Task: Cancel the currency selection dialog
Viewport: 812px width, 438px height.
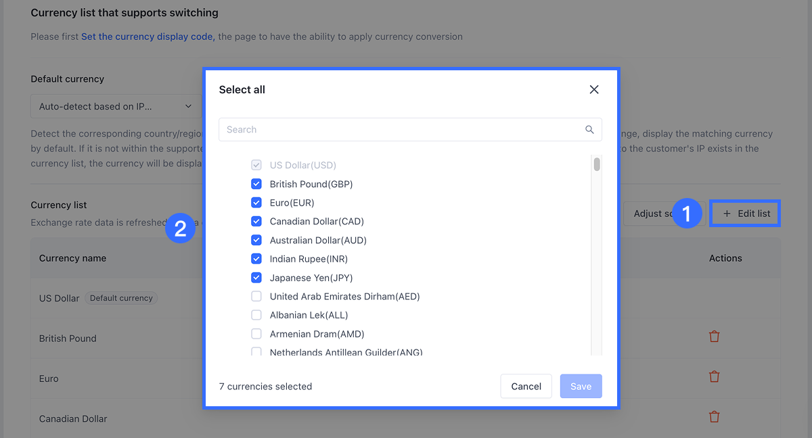Action: tap(526, 387)
